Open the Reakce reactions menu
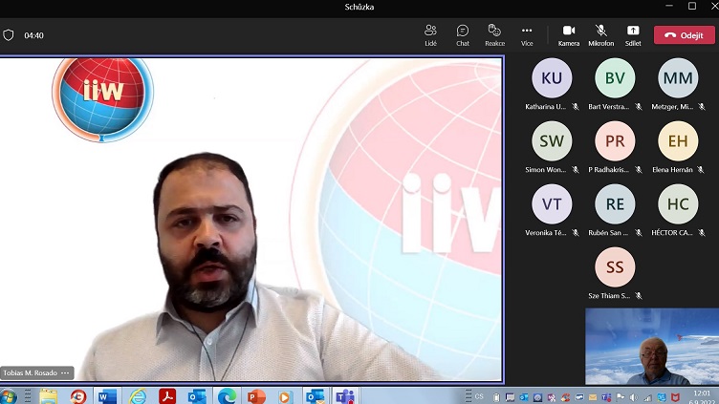Screen dimensions: 719x404 pos(494,35)
